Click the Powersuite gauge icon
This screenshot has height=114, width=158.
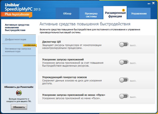[x=18, y=93]
